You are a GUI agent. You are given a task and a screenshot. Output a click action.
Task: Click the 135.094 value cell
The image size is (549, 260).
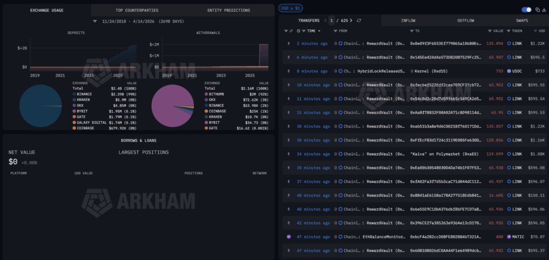tap(495, 44)
